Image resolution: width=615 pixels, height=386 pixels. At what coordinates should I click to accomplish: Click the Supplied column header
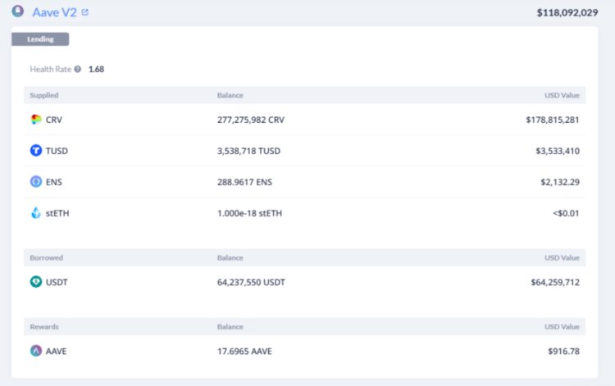point(43,95)
